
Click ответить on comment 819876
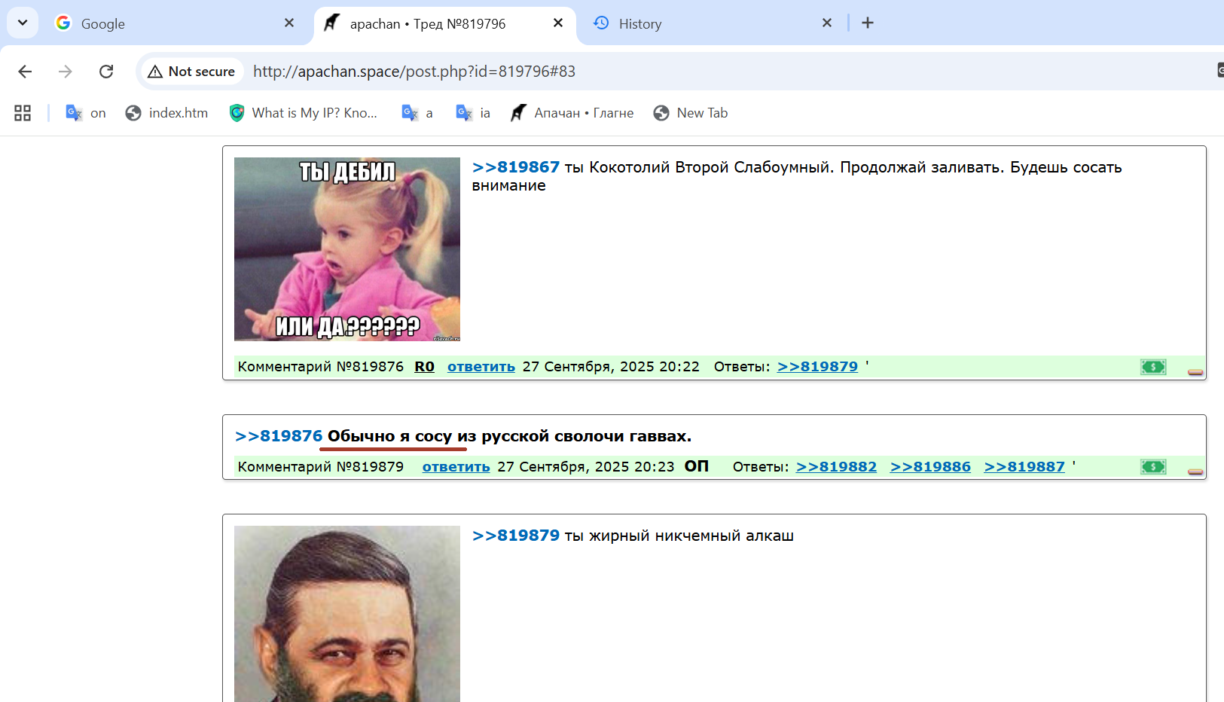(x=481, y=367)
